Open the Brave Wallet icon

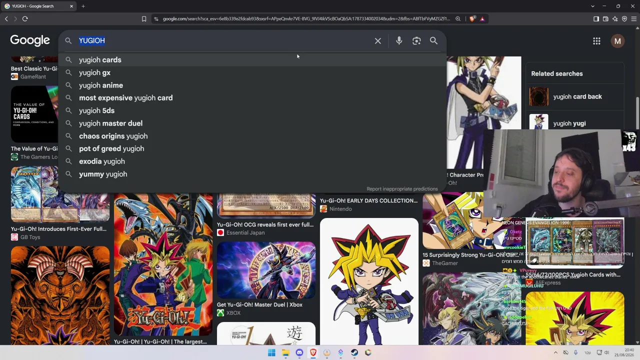(x=605, y=19)
